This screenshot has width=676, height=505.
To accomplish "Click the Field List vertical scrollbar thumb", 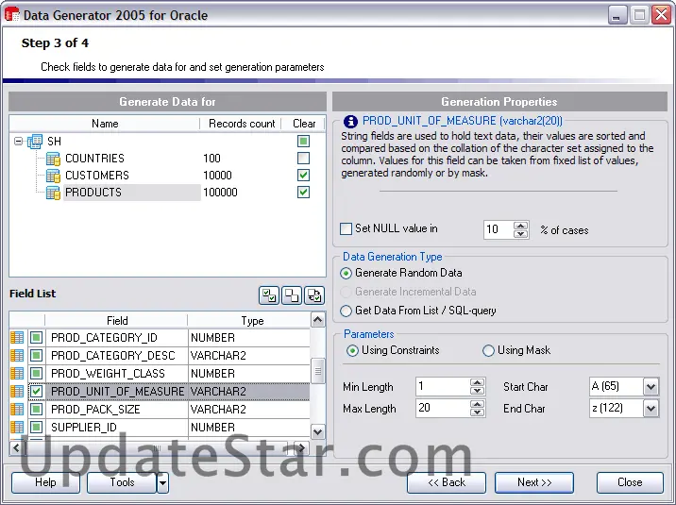I will click(318, 371).
